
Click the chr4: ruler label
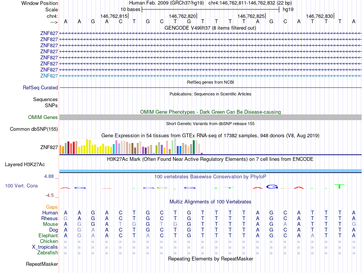point(53,16)
